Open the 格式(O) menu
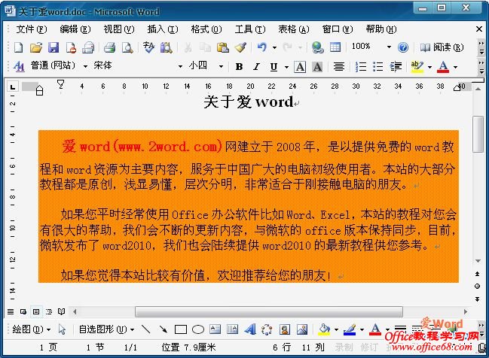Image resolution: width=489 pixels, height=358 pixels. [x=206, y=29]
